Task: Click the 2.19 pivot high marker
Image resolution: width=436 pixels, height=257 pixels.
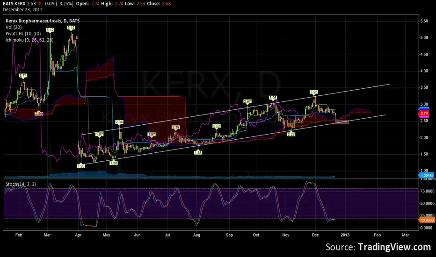Action: [175, 127]
